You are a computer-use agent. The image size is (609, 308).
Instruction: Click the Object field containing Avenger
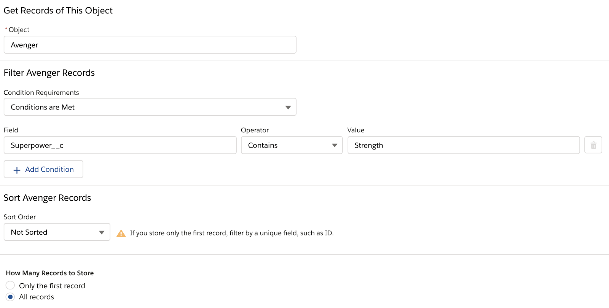[x=150, y=45]
